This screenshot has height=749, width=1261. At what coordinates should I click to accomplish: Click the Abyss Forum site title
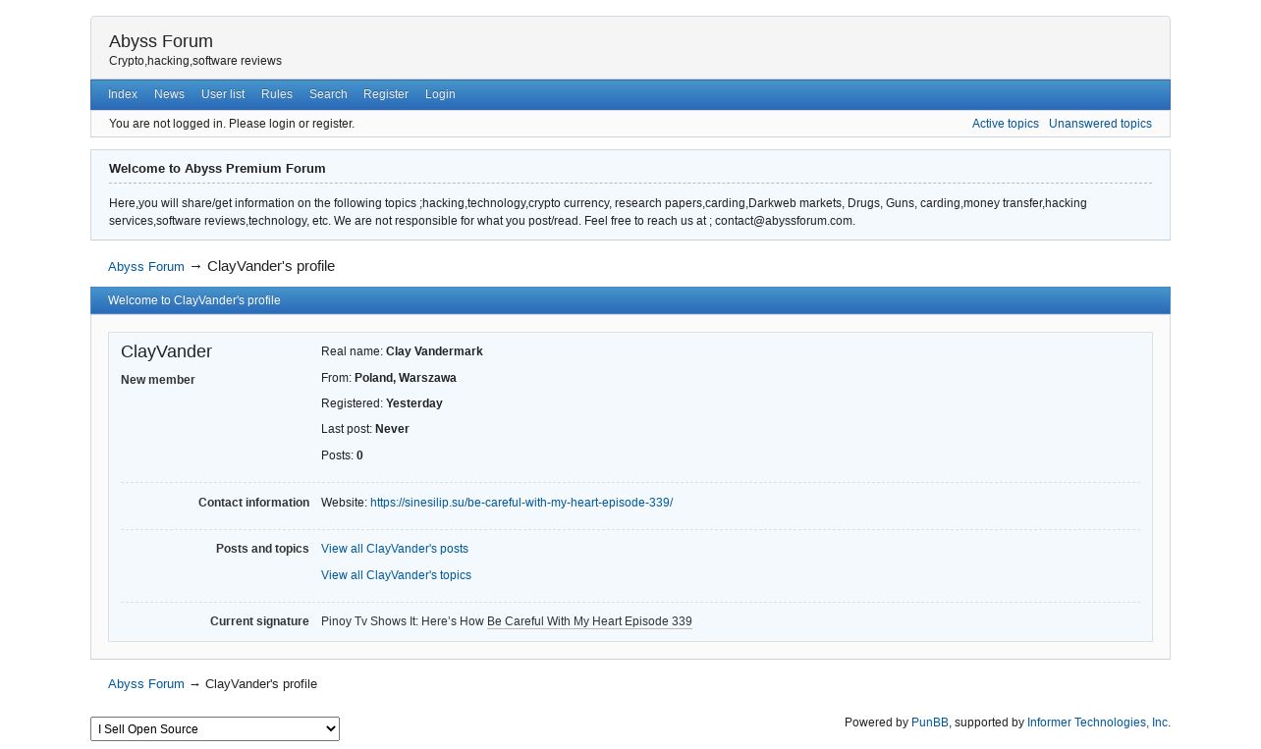coord(161,41)
